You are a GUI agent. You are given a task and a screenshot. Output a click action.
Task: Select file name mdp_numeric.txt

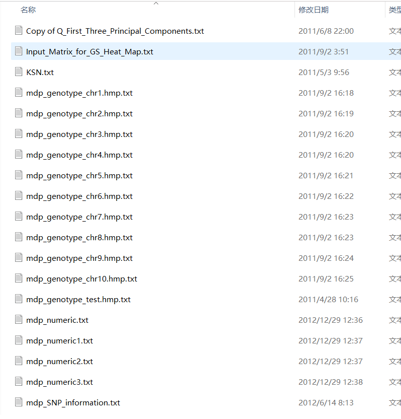click(x=57, y=320)
